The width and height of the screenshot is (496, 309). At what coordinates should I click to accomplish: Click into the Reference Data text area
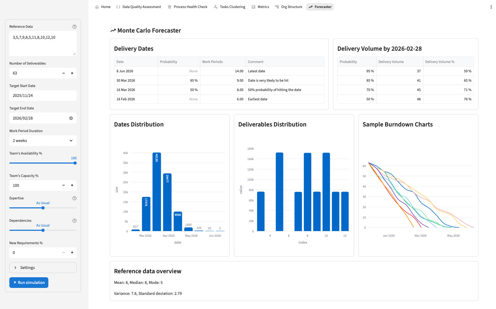click(x=43, y=43)
